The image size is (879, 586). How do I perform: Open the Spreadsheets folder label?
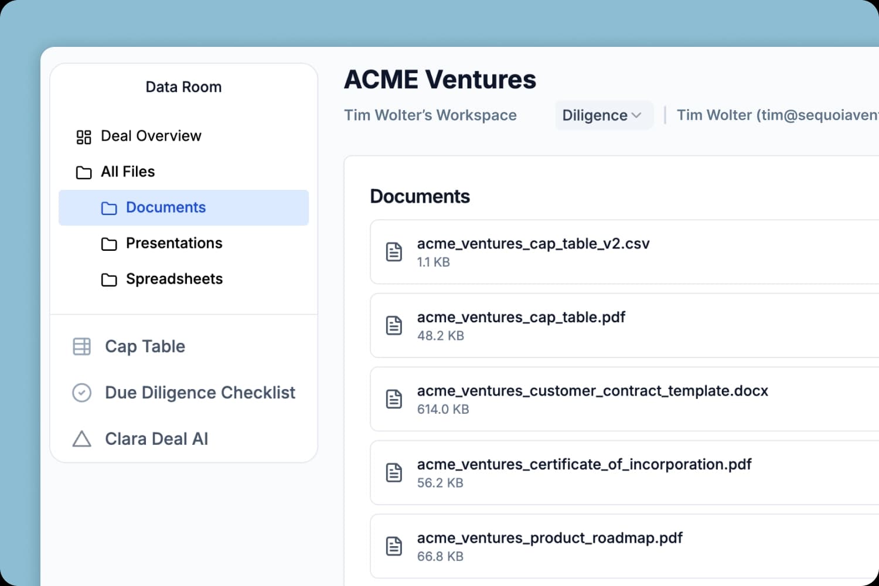[x=174, y=279]
